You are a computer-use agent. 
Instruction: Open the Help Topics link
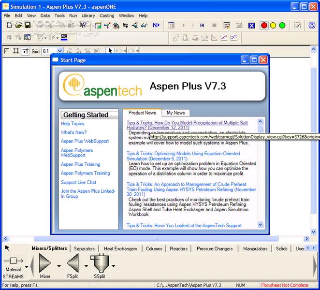(73, 123)
